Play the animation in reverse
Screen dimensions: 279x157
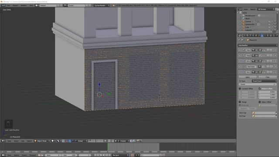click(x=101, y=155)
